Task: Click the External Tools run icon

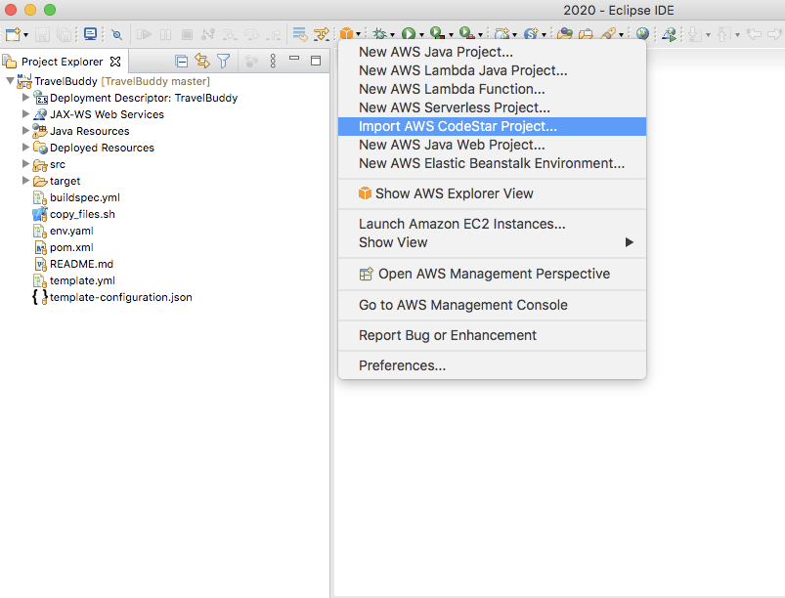Action: coord(466,33)
